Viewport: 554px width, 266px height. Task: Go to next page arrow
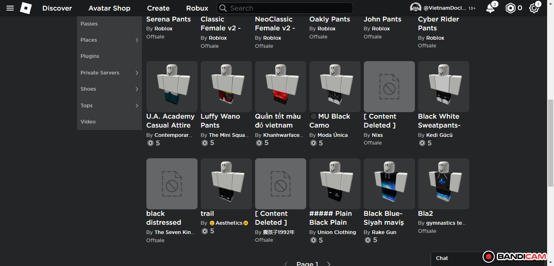click(329, 264)
